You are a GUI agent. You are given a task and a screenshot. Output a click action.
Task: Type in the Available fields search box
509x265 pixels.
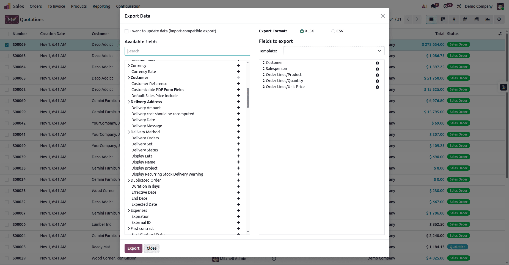(x=187, y=51)
